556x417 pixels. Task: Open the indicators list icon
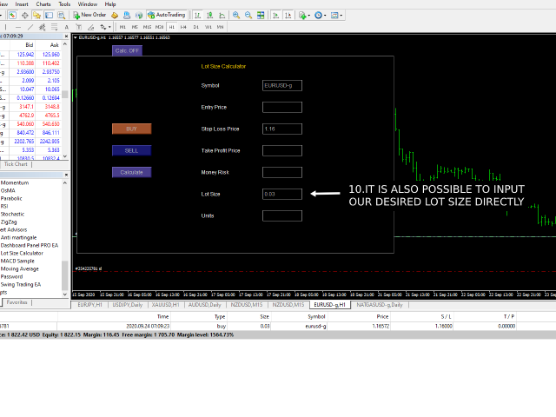click(x=302, y=15)
